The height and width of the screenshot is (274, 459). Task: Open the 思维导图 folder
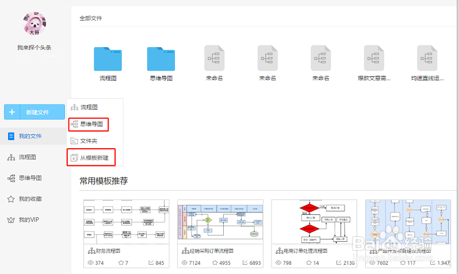point(161,59)
